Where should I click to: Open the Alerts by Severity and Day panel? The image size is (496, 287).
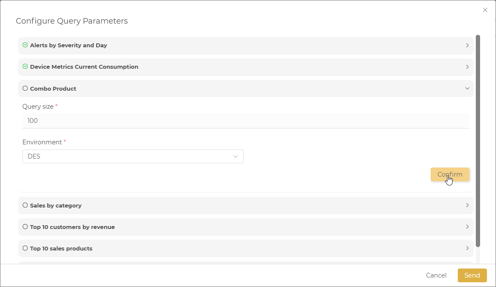(x=246, y=45)
